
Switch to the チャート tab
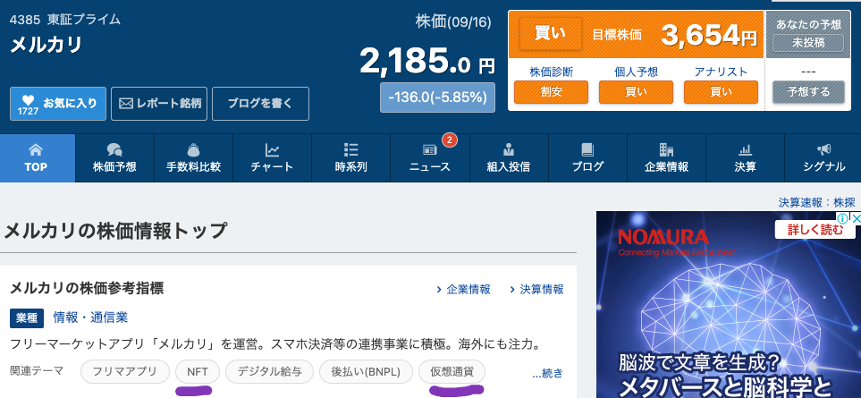[x=273, y=158]
